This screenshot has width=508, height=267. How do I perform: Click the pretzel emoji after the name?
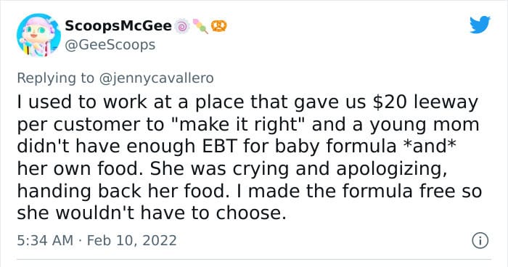pos(219,26)
